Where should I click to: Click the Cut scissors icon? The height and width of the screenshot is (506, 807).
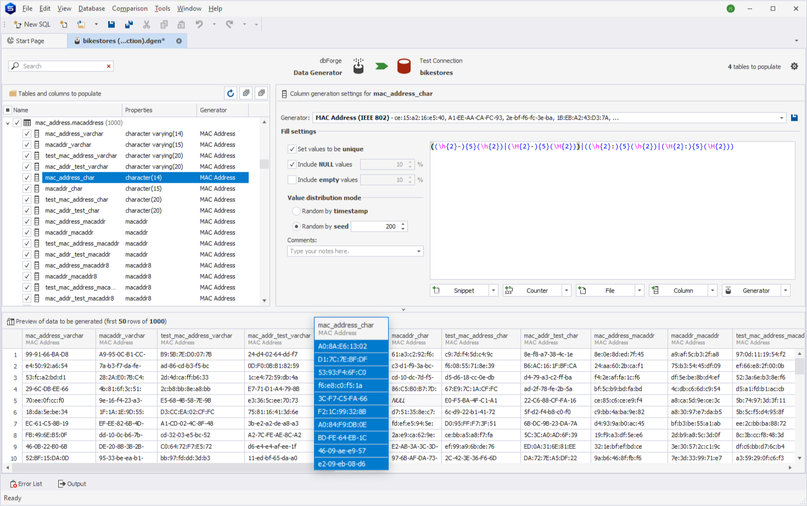[147, 24]
